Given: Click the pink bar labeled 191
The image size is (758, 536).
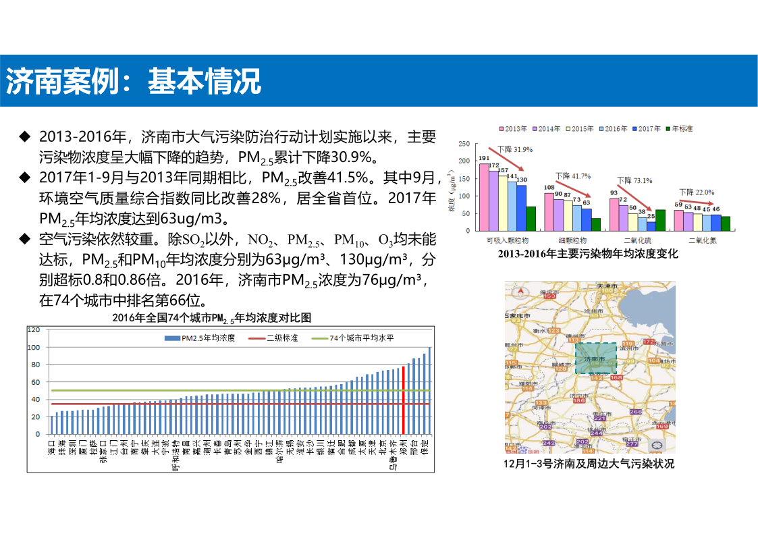Looking at the screenshot, I should (x=484, y=197).
